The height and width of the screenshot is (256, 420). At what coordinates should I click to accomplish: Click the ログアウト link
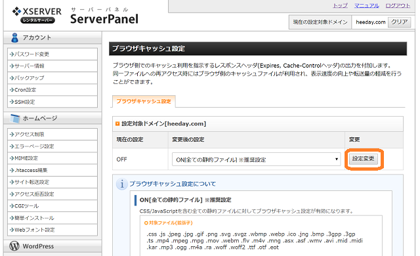coord(398,5)
